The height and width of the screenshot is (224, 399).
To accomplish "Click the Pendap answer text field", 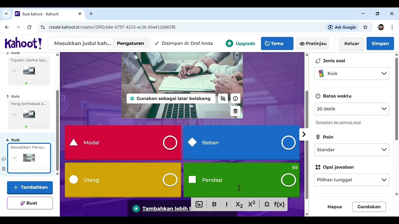I will (240, 180).
